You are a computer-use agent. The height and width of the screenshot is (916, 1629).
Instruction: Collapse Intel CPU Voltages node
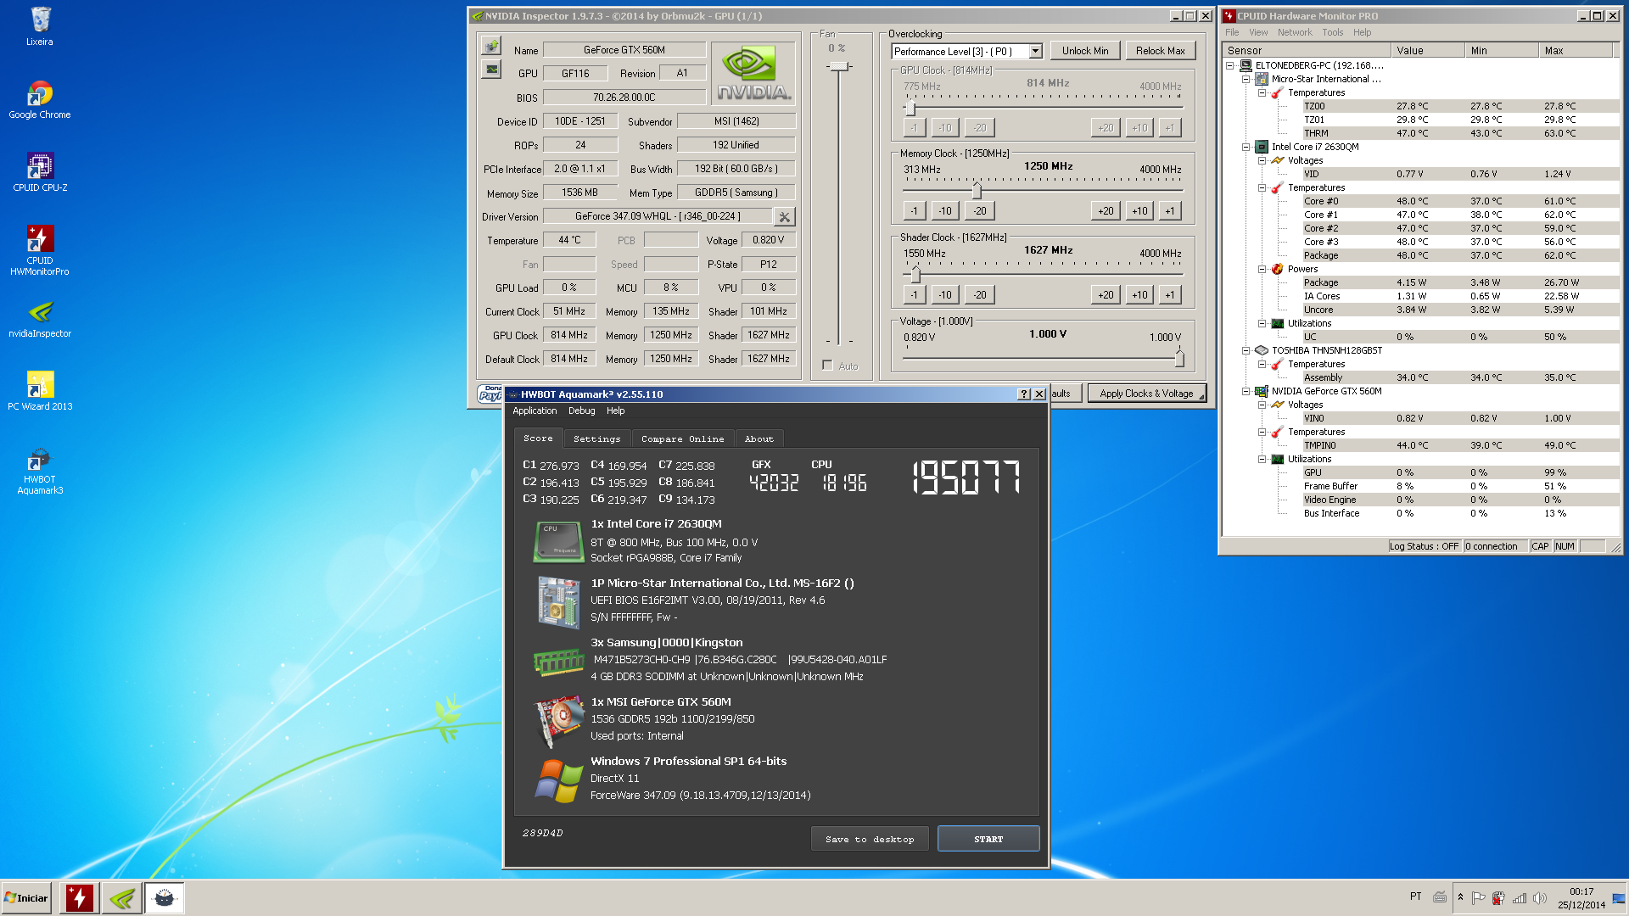click(x=1262, y=160)
